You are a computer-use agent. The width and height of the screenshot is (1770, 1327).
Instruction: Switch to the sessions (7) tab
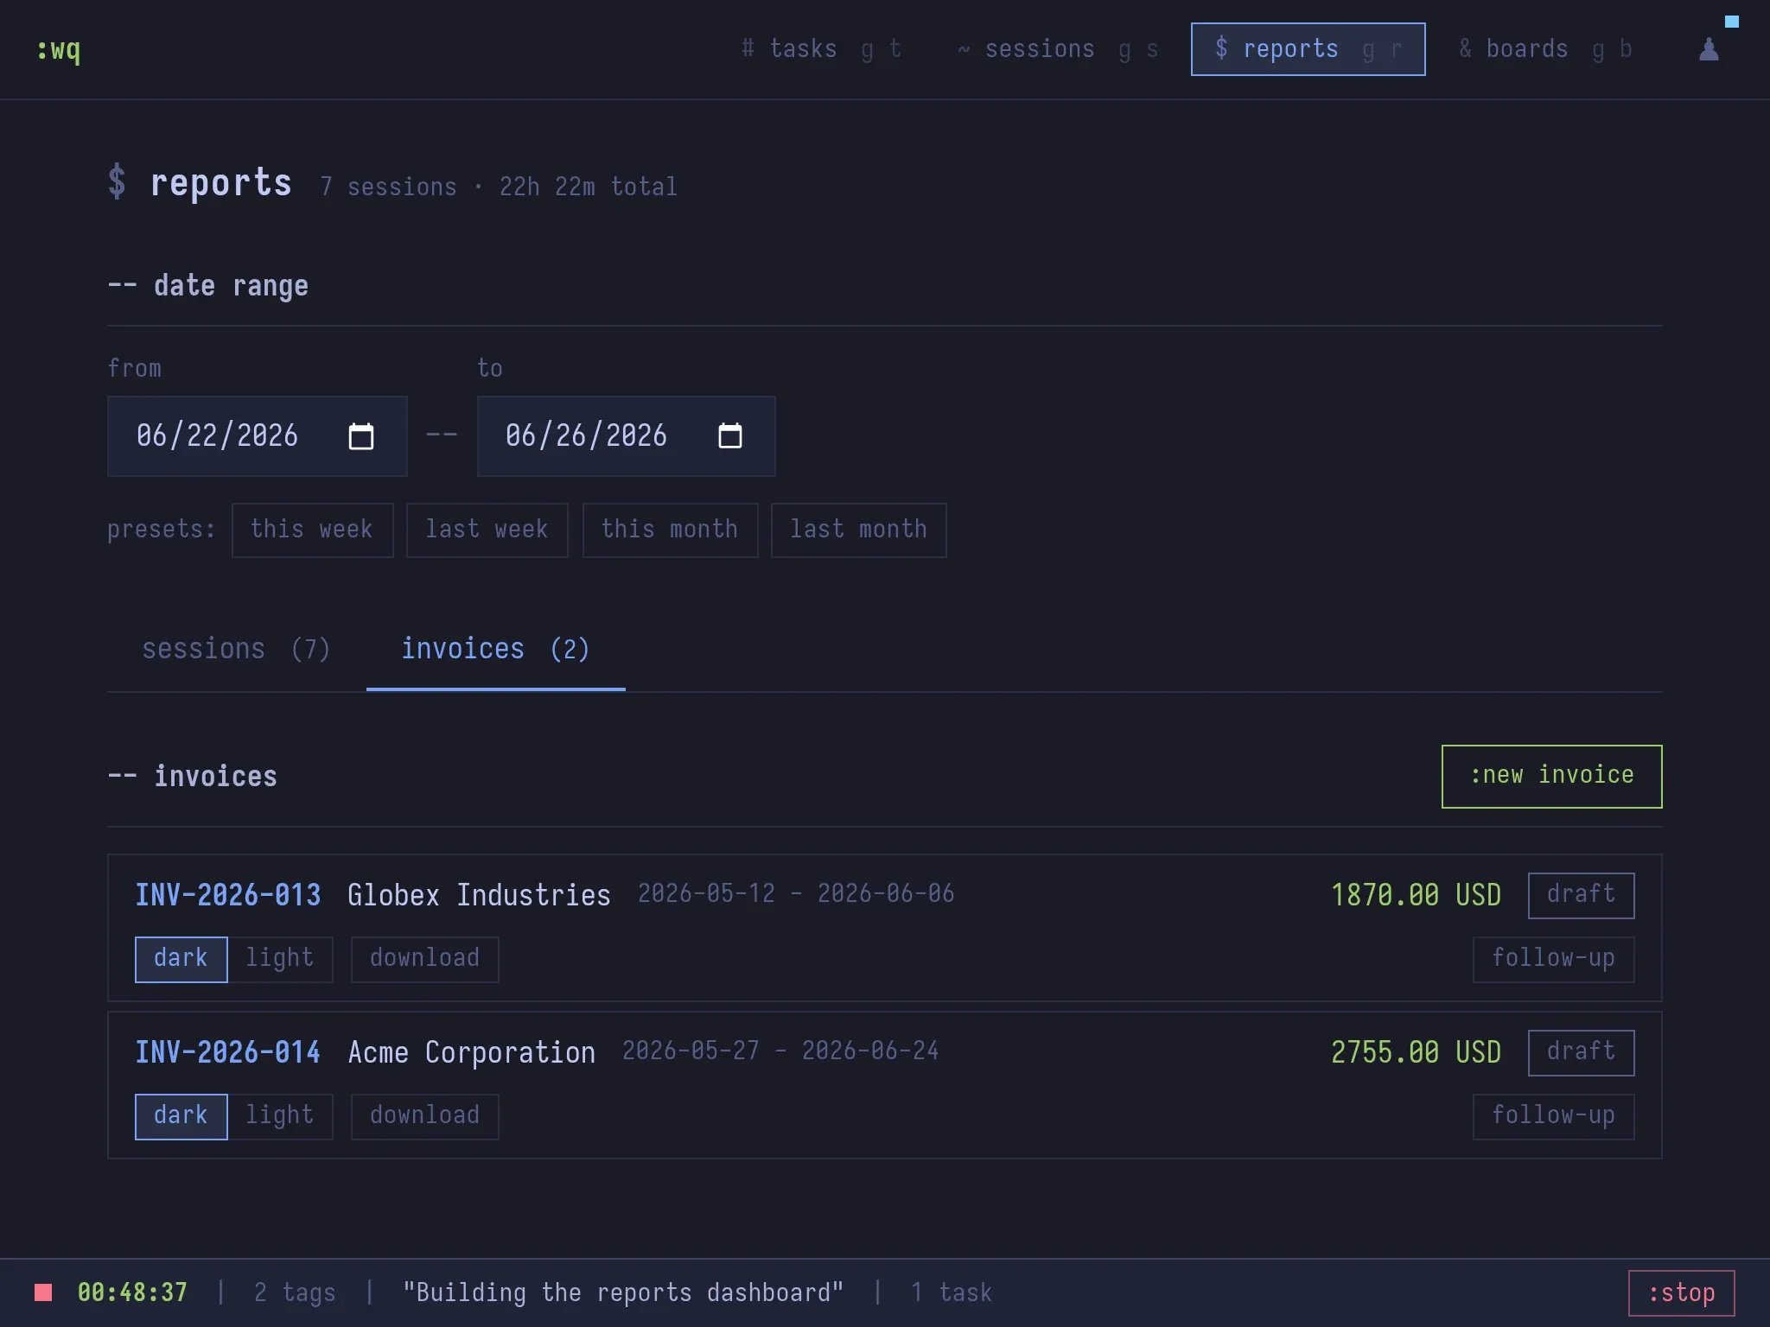237,650
